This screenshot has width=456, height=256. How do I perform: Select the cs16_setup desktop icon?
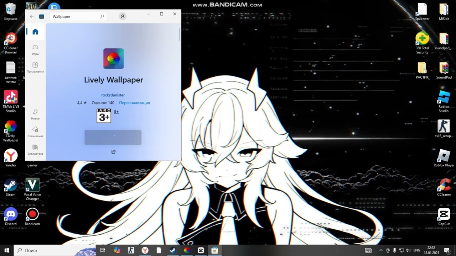coord(444,129)
